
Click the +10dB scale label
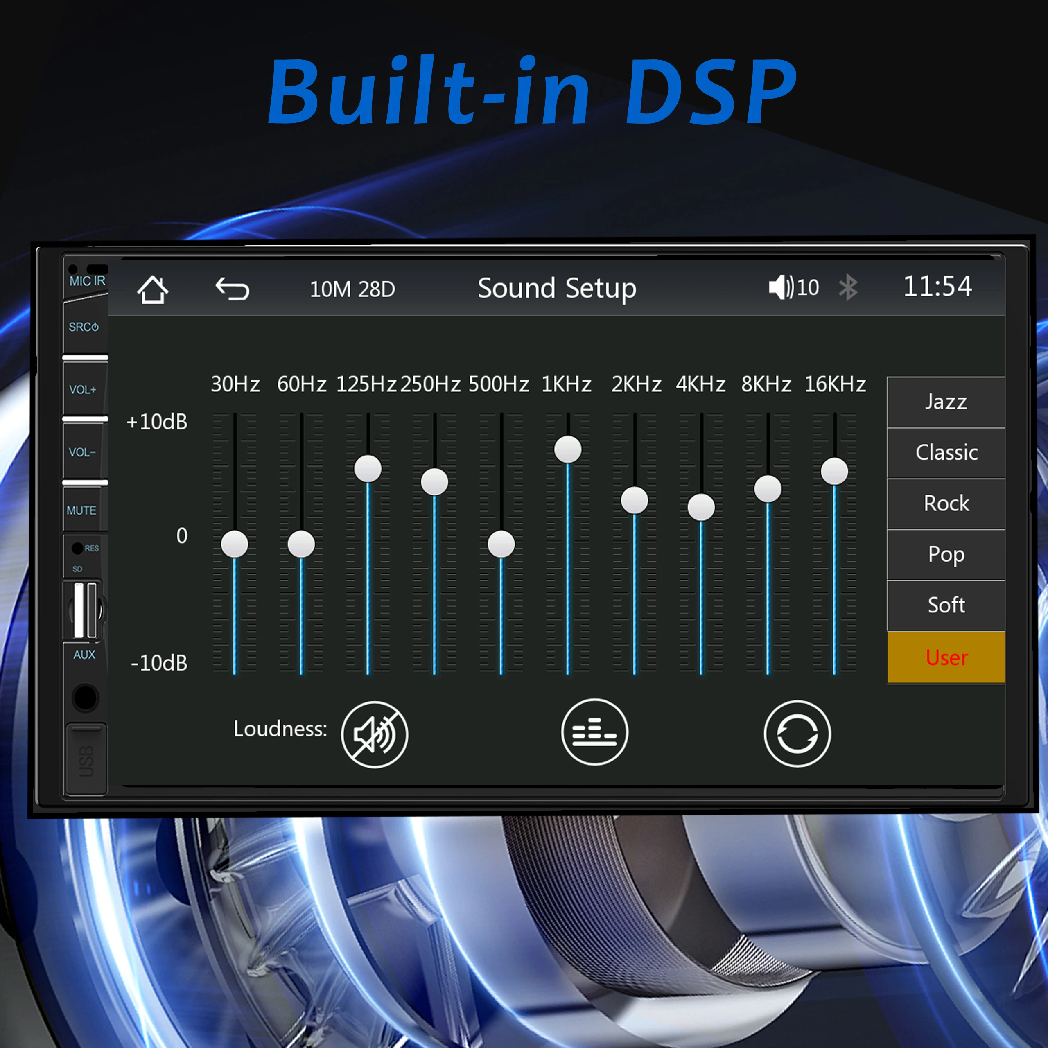(157, 422)
